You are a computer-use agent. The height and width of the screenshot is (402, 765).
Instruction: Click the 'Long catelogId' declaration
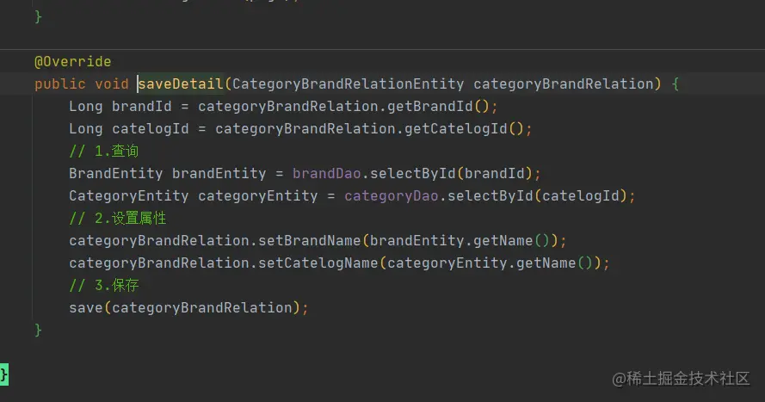(129, 129)
